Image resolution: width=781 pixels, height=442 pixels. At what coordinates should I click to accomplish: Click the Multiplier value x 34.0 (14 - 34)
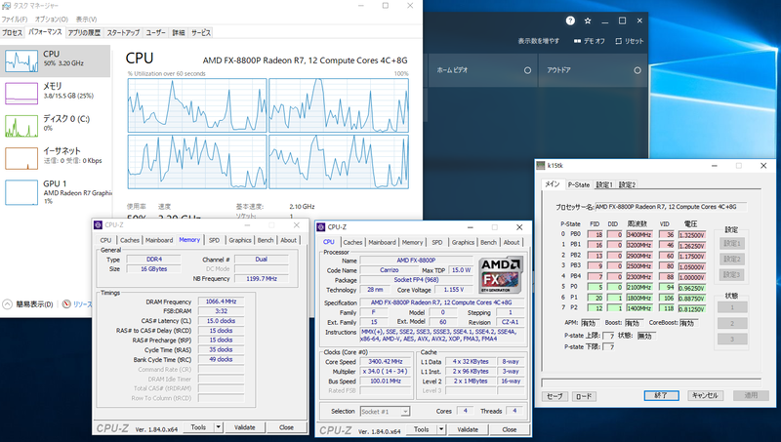point(385,372)
